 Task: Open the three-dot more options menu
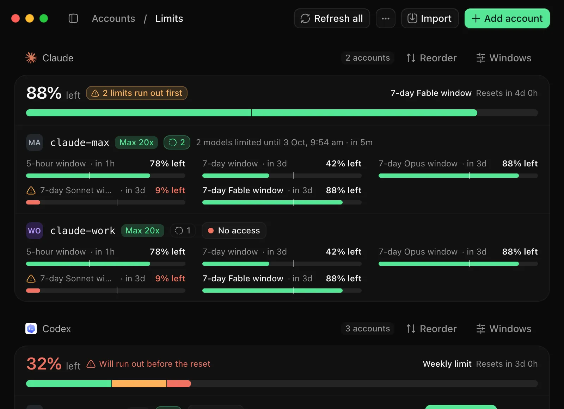click(x=385, y=18)
